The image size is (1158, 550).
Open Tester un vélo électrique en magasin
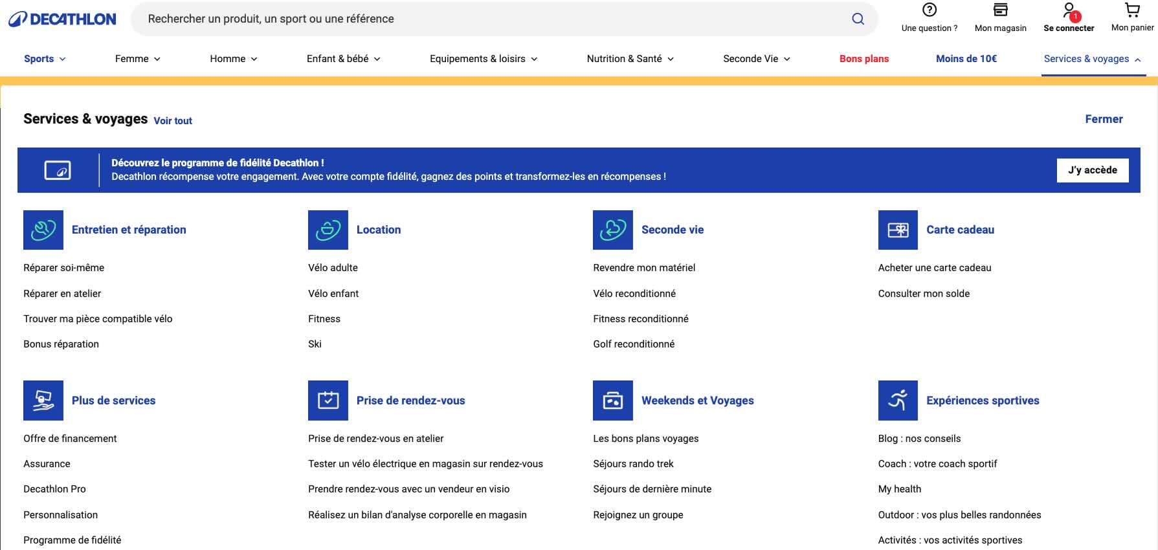click(425, 464)
